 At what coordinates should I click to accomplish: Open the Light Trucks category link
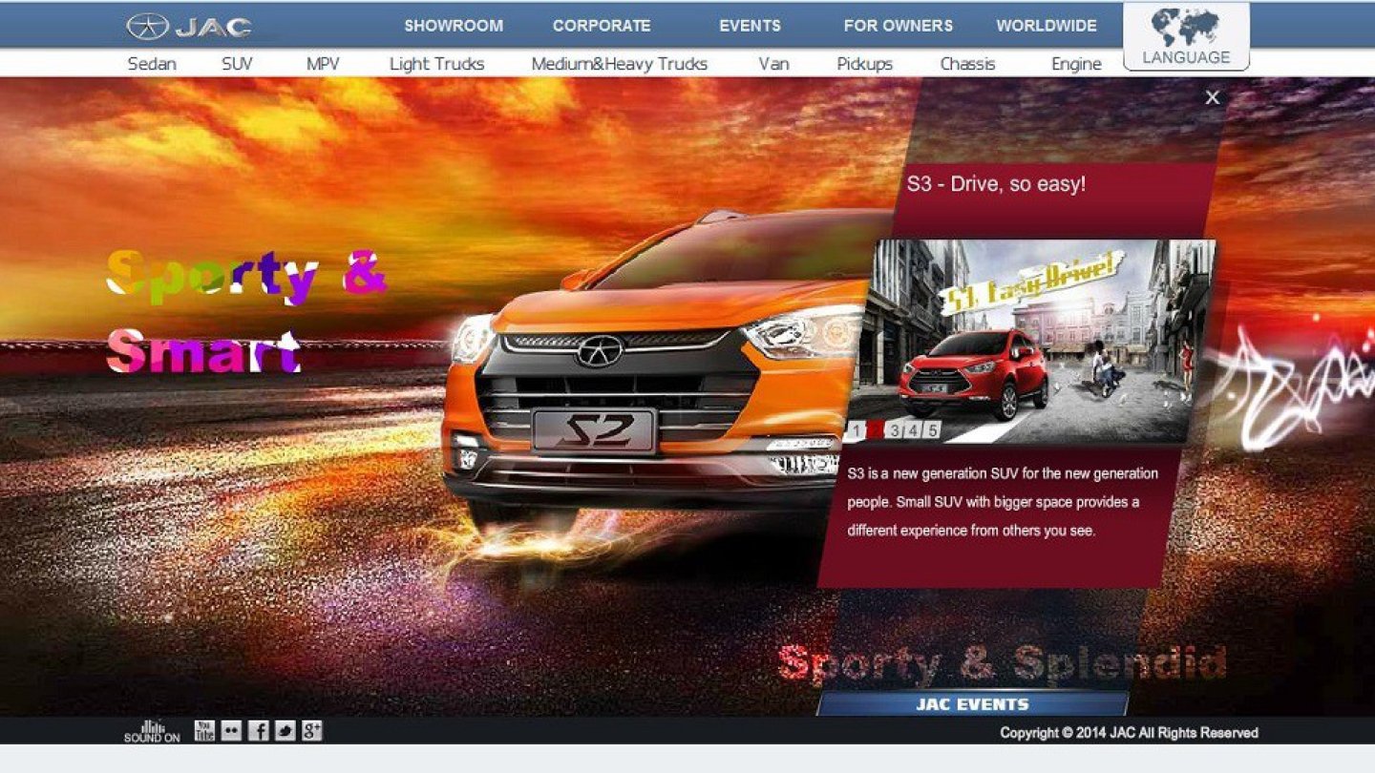[436, 64]
